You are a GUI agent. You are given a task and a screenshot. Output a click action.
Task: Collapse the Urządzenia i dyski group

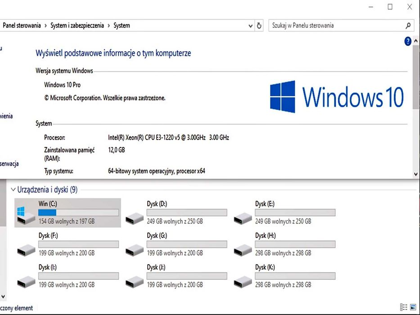[x=13, y=189]
